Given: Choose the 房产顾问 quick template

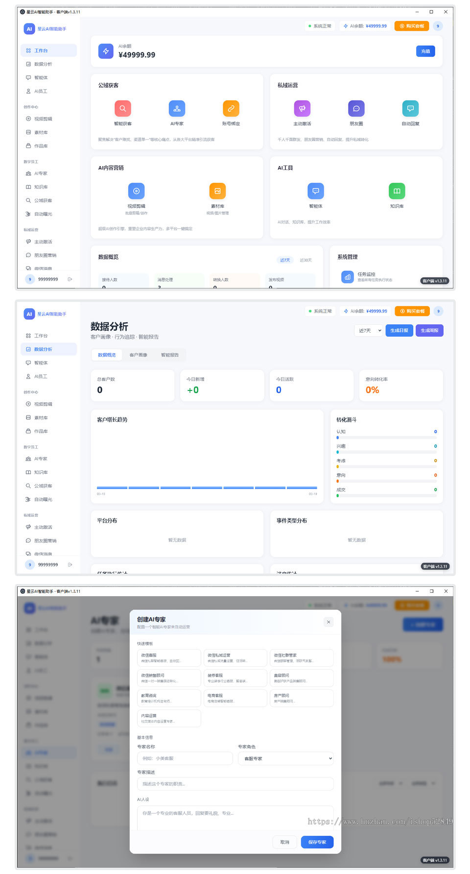Looking at the screenshot, I should tap(302, 698).
